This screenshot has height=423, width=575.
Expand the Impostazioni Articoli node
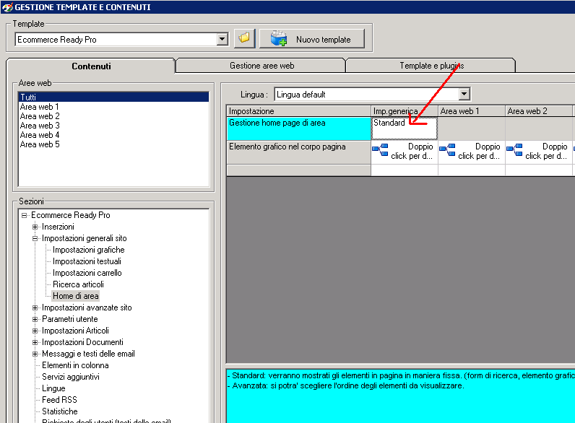click(x=35, y=331)
